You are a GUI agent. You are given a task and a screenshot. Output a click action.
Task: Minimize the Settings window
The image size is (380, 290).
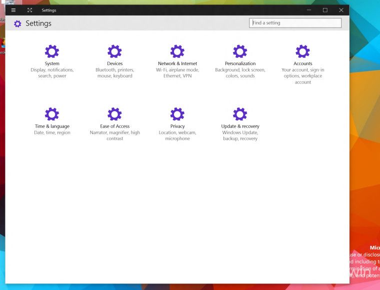(309, 10)
